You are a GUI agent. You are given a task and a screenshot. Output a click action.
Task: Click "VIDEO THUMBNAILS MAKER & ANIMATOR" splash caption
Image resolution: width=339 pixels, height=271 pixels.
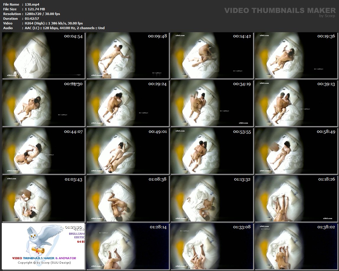coord(44,258)
